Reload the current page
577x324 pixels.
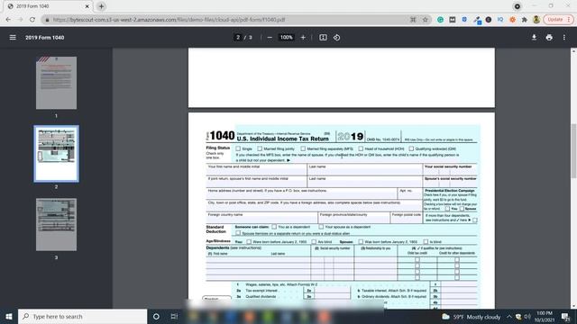[32, 20]
